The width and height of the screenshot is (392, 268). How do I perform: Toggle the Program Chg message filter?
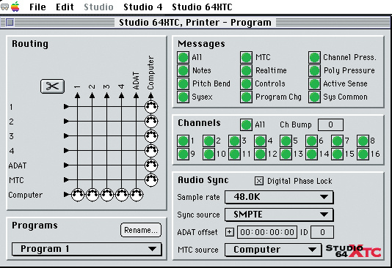(x=246, y=97)
